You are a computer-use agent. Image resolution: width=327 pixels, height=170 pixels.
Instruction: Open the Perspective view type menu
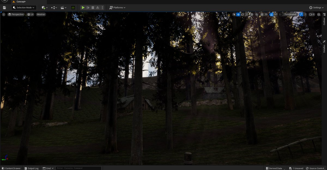(x=16, y=14)
